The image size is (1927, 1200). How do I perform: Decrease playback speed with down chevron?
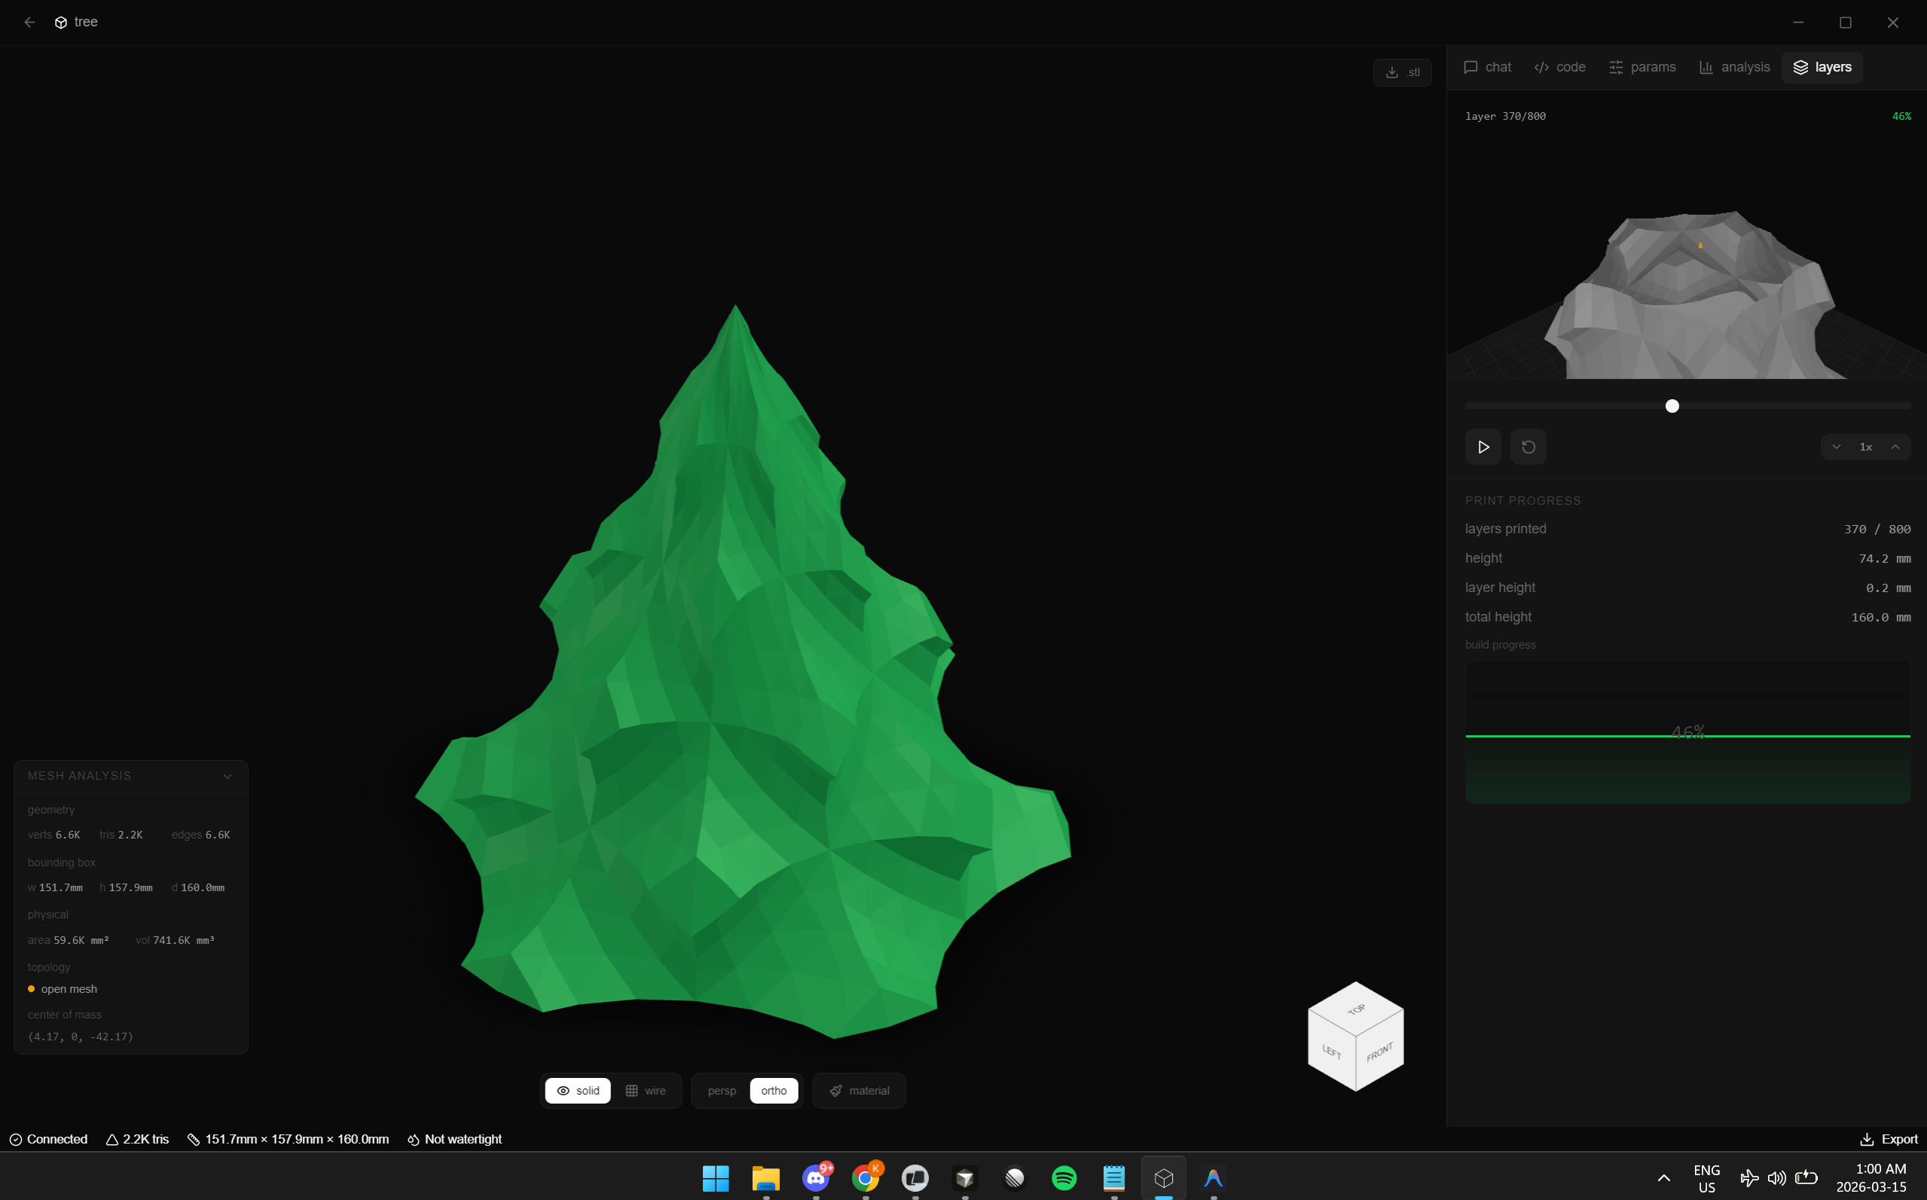[x=1836, y=447]
